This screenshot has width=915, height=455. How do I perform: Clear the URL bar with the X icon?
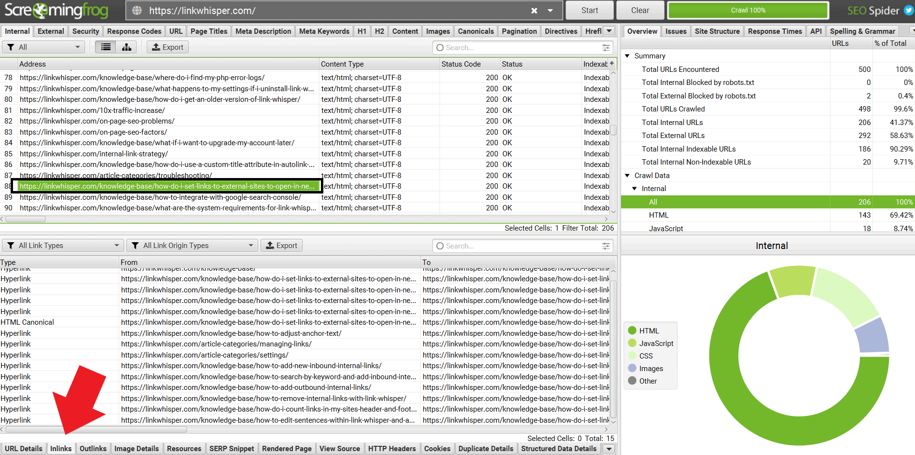click(534, 11)
